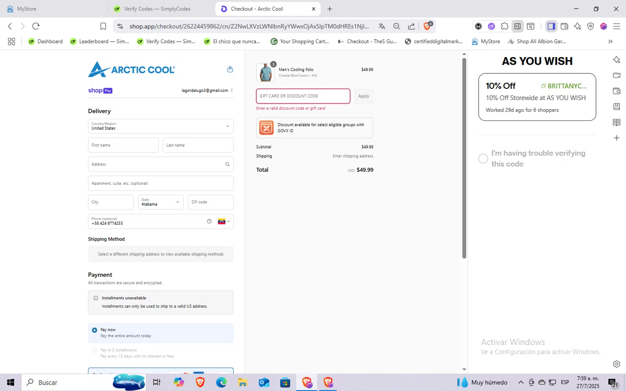Click the City field

point(111,202)
